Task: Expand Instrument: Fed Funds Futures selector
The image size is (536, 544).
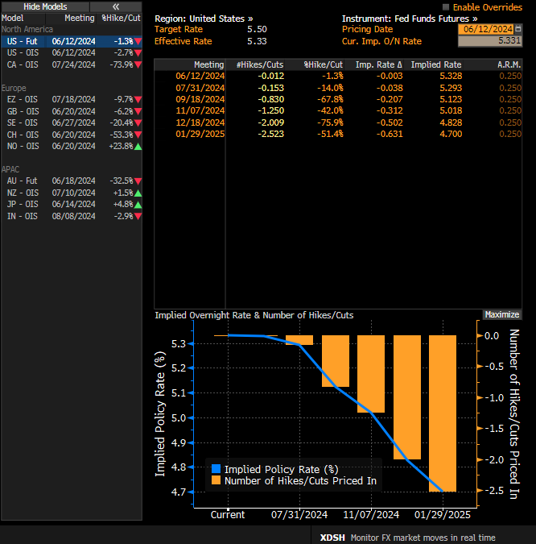Action: click(409, 18)
